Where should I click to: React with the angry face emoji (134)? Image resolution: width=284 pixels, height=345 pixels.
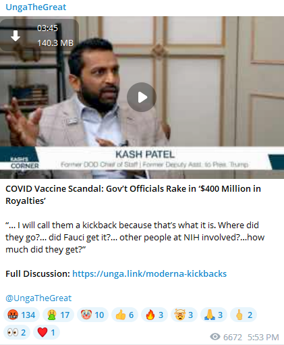(22, 315)
